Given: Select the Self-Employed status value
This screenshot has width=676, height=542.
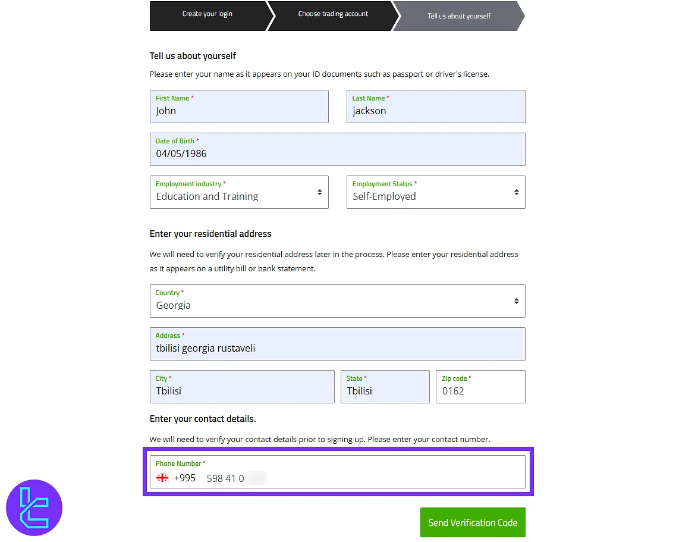Looking at the screenshot, I should (x=384, y=196).
